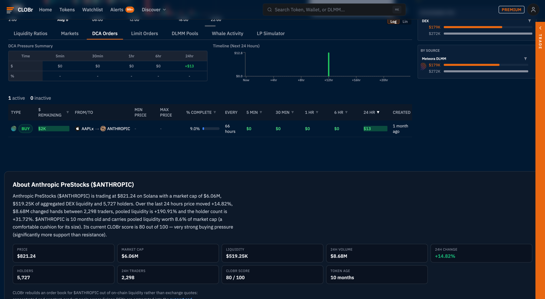Switch chart scale to Log
Viewport: 545px width, 299px height.
tap(393, 21)
